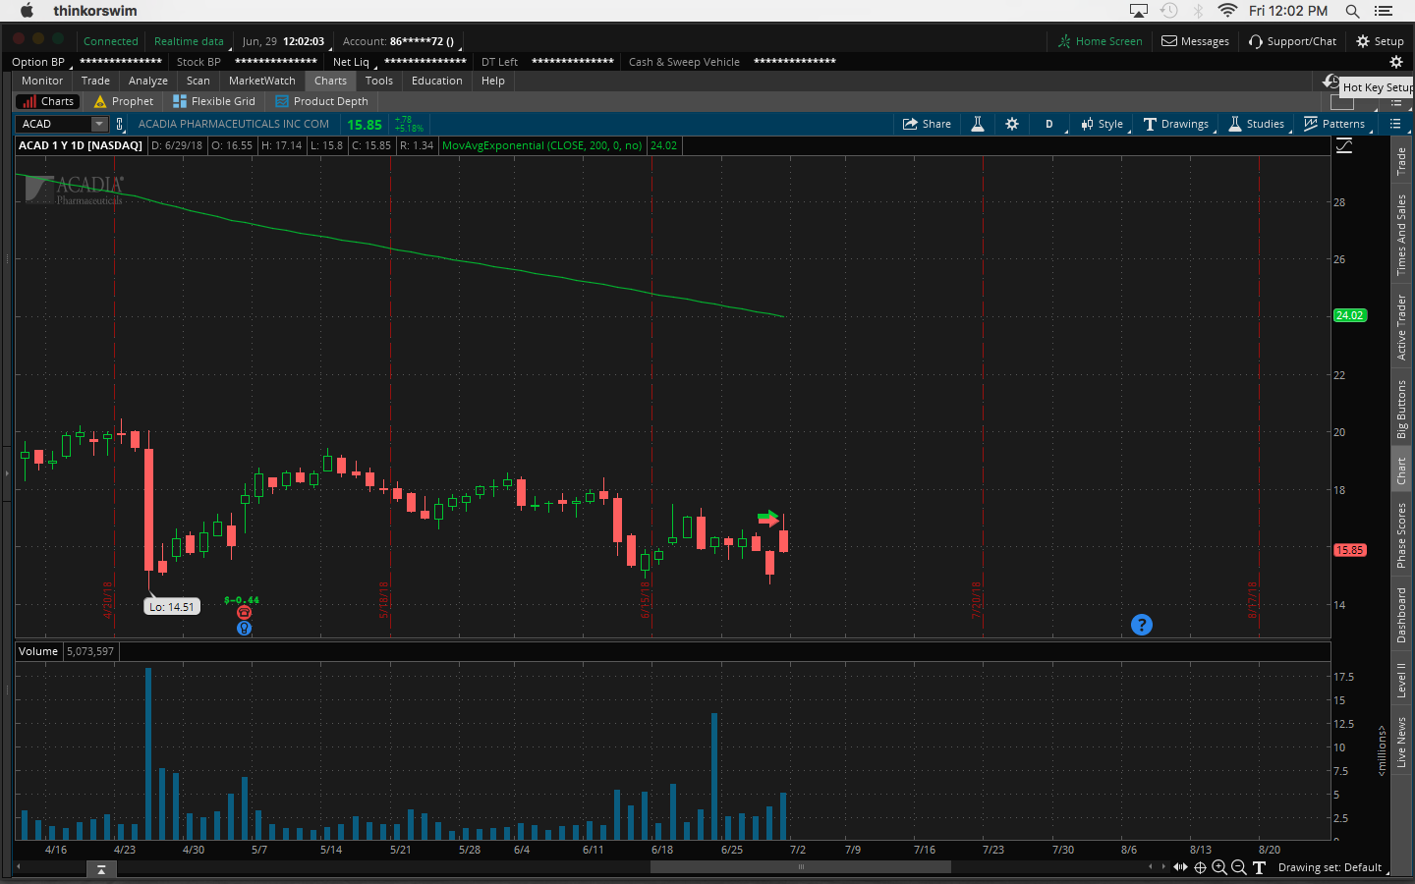This screenshot has width=1415, height=884.
Task: Expand the ACAD symbol dropdown arrow
Action: coord(99,124)
